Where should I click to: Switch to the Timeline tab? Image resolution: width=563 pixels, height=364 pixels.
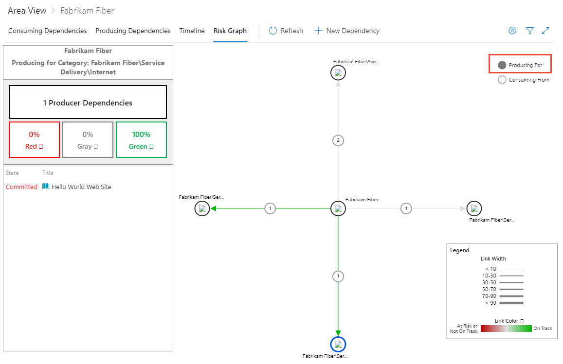(192, 31)
